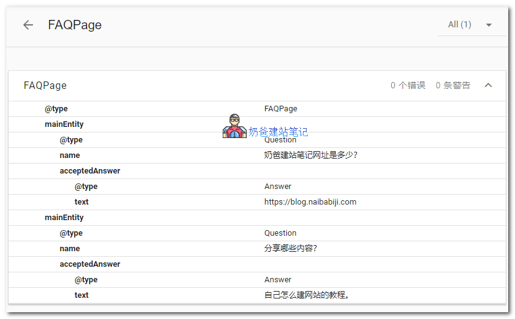Click the small triangle next to All (1)
515x319 pixels.
point(489,25)
